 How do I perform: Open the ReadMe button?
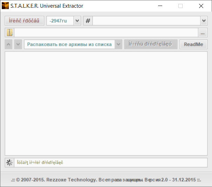tap(193, 44)
